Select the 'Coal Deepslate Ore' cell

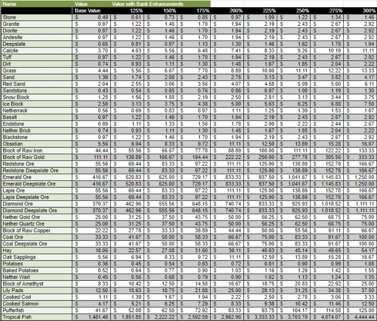point(36,244)
